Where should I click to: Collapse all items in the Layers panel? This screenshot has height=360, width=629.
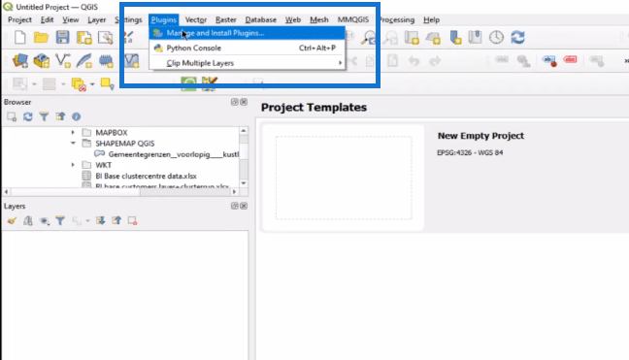(116, 220)
